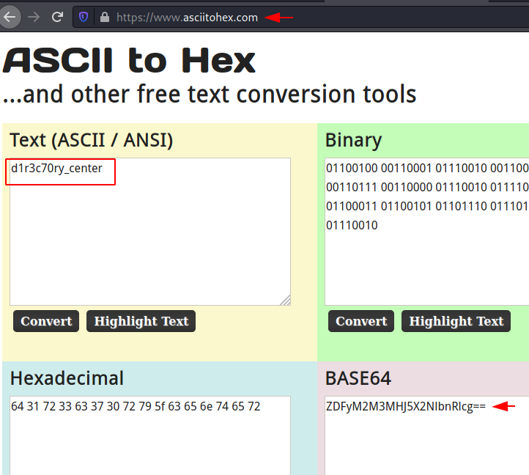Click the 'Hexadecimal' section heading
529x475 pixels.
click(x=67, y=378)
